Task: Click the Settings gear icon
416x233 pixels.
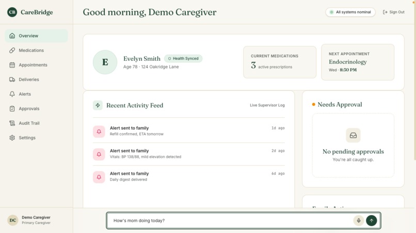Action: 12,137
